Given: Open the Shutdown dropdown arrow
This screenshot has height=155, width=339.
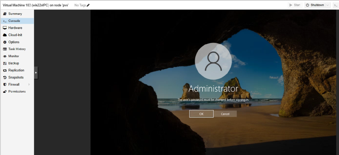Looking at the screenshot, I should (x=328, y=5).
